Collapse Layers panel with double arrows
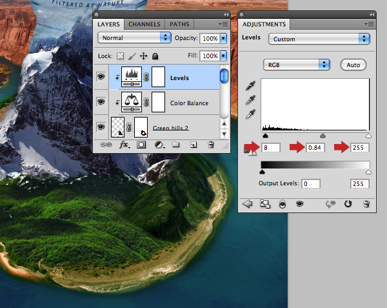This screenshot has height=308, width=387. tap(226, 15)
